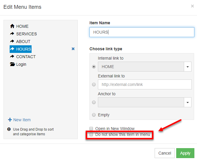197x161 pixels.
Task: Open the Internal link to dropdown
Action: (188, 67)
